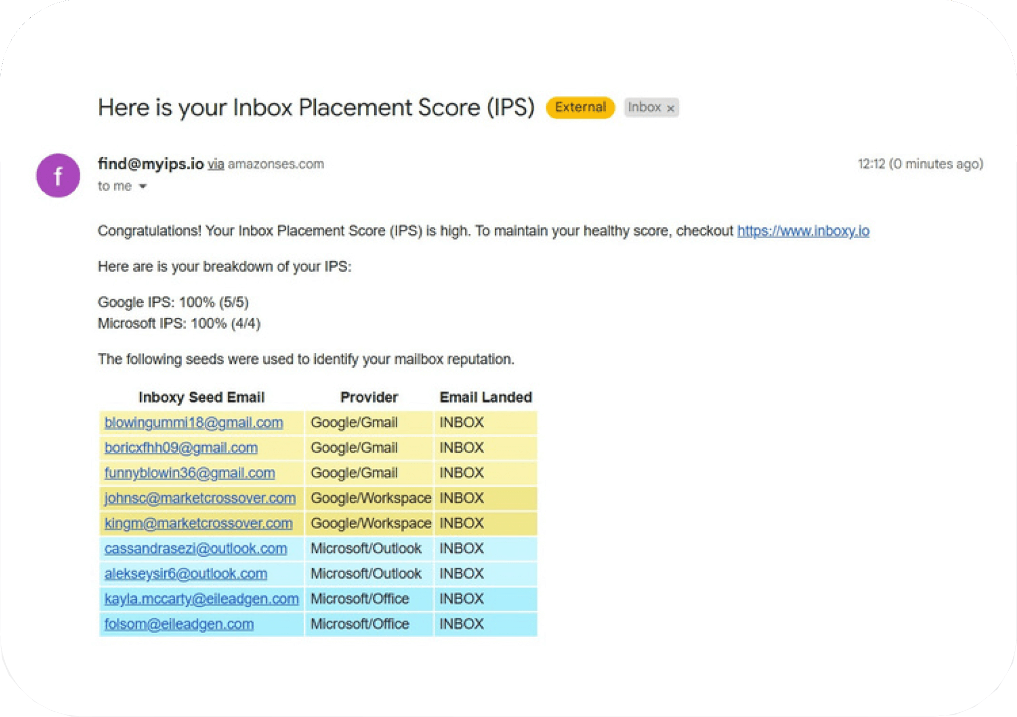Click the johnsc@marketcrossover.com email link
This screenshot has width=1017, height=717.
coord(200,498)
